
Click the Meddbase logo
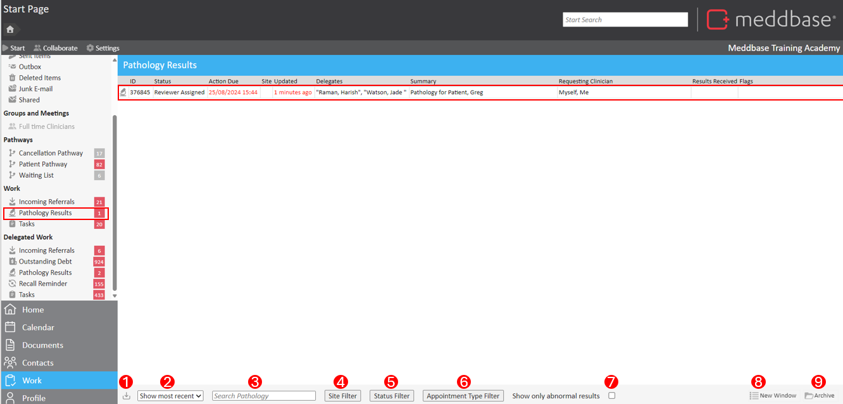coord(770,20)
